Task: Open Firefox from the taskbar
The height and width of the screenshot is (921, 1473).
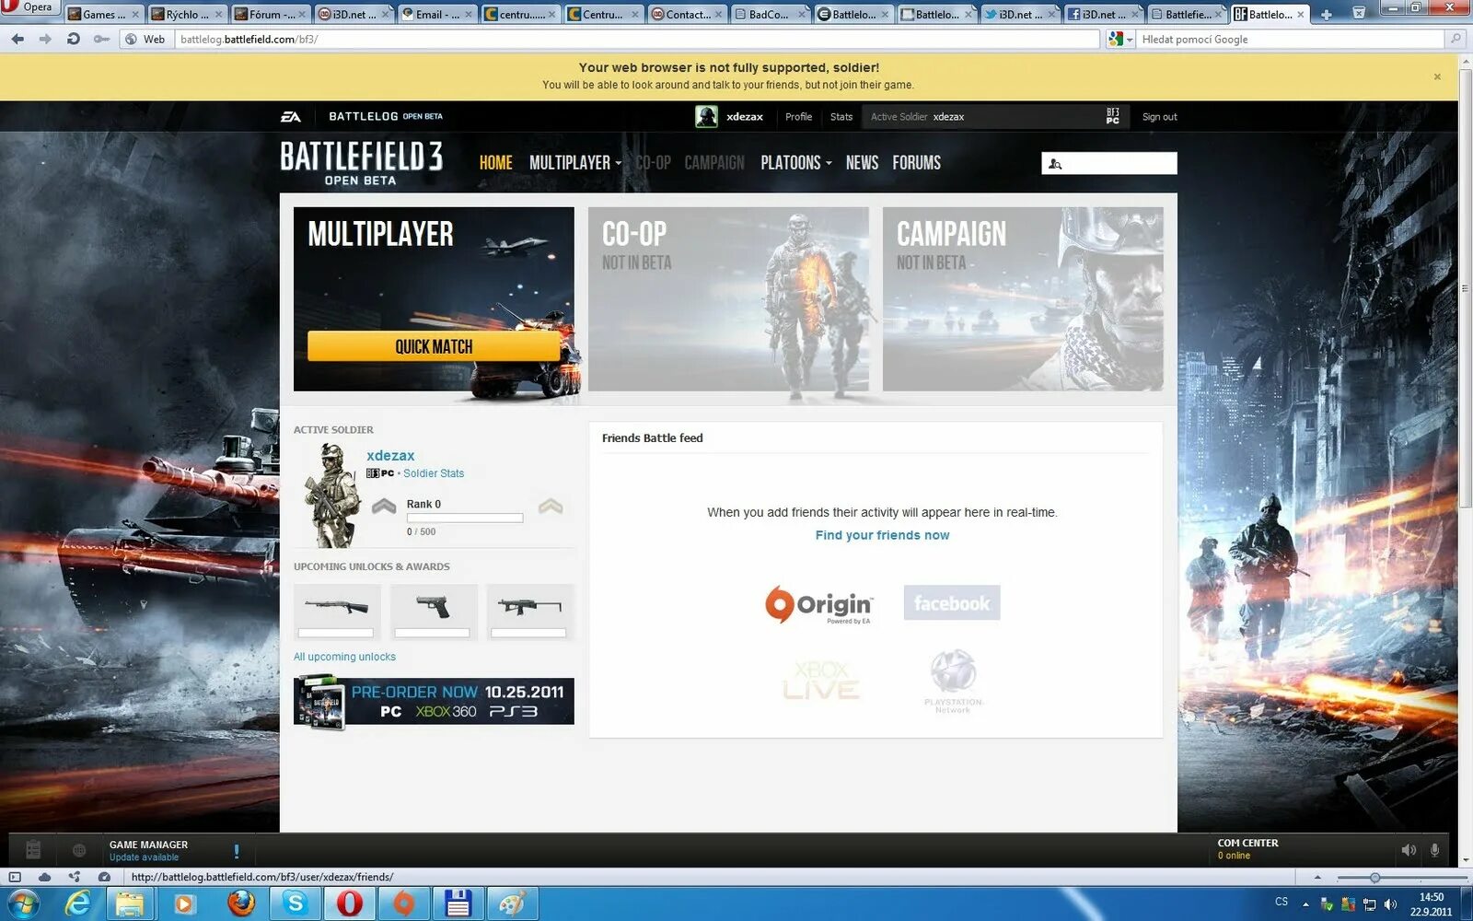Action: tap(241, 904)
